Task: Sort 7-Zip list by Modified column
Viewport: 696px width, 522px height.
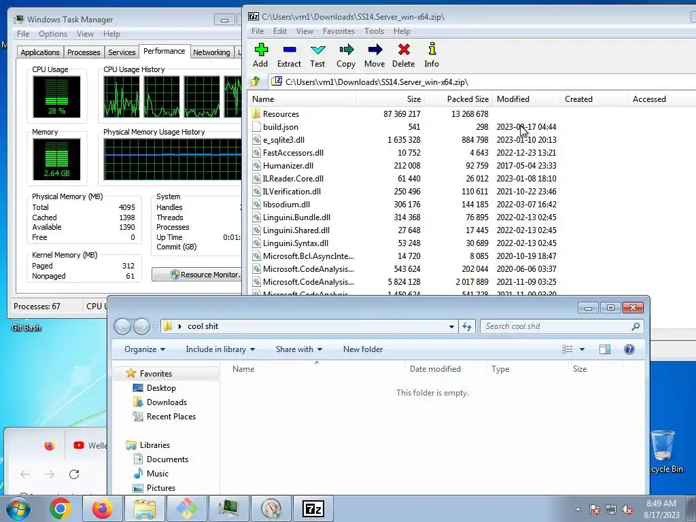Action: 526,99
